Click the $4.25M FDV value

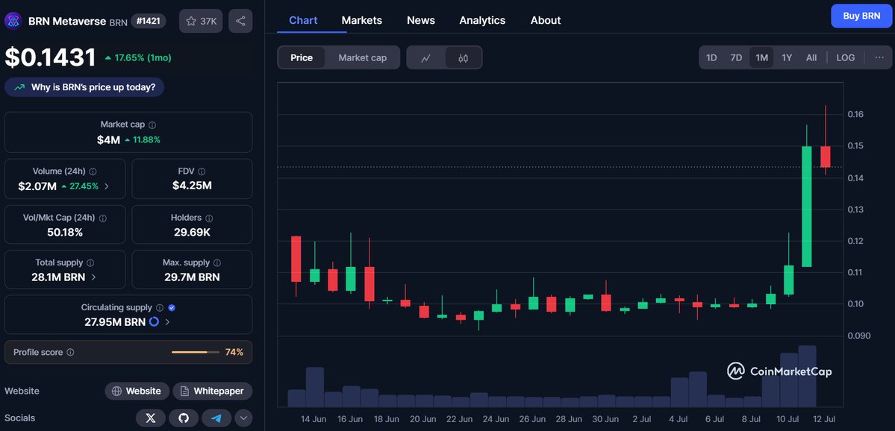pyautogui.click(x=192, y=185)
